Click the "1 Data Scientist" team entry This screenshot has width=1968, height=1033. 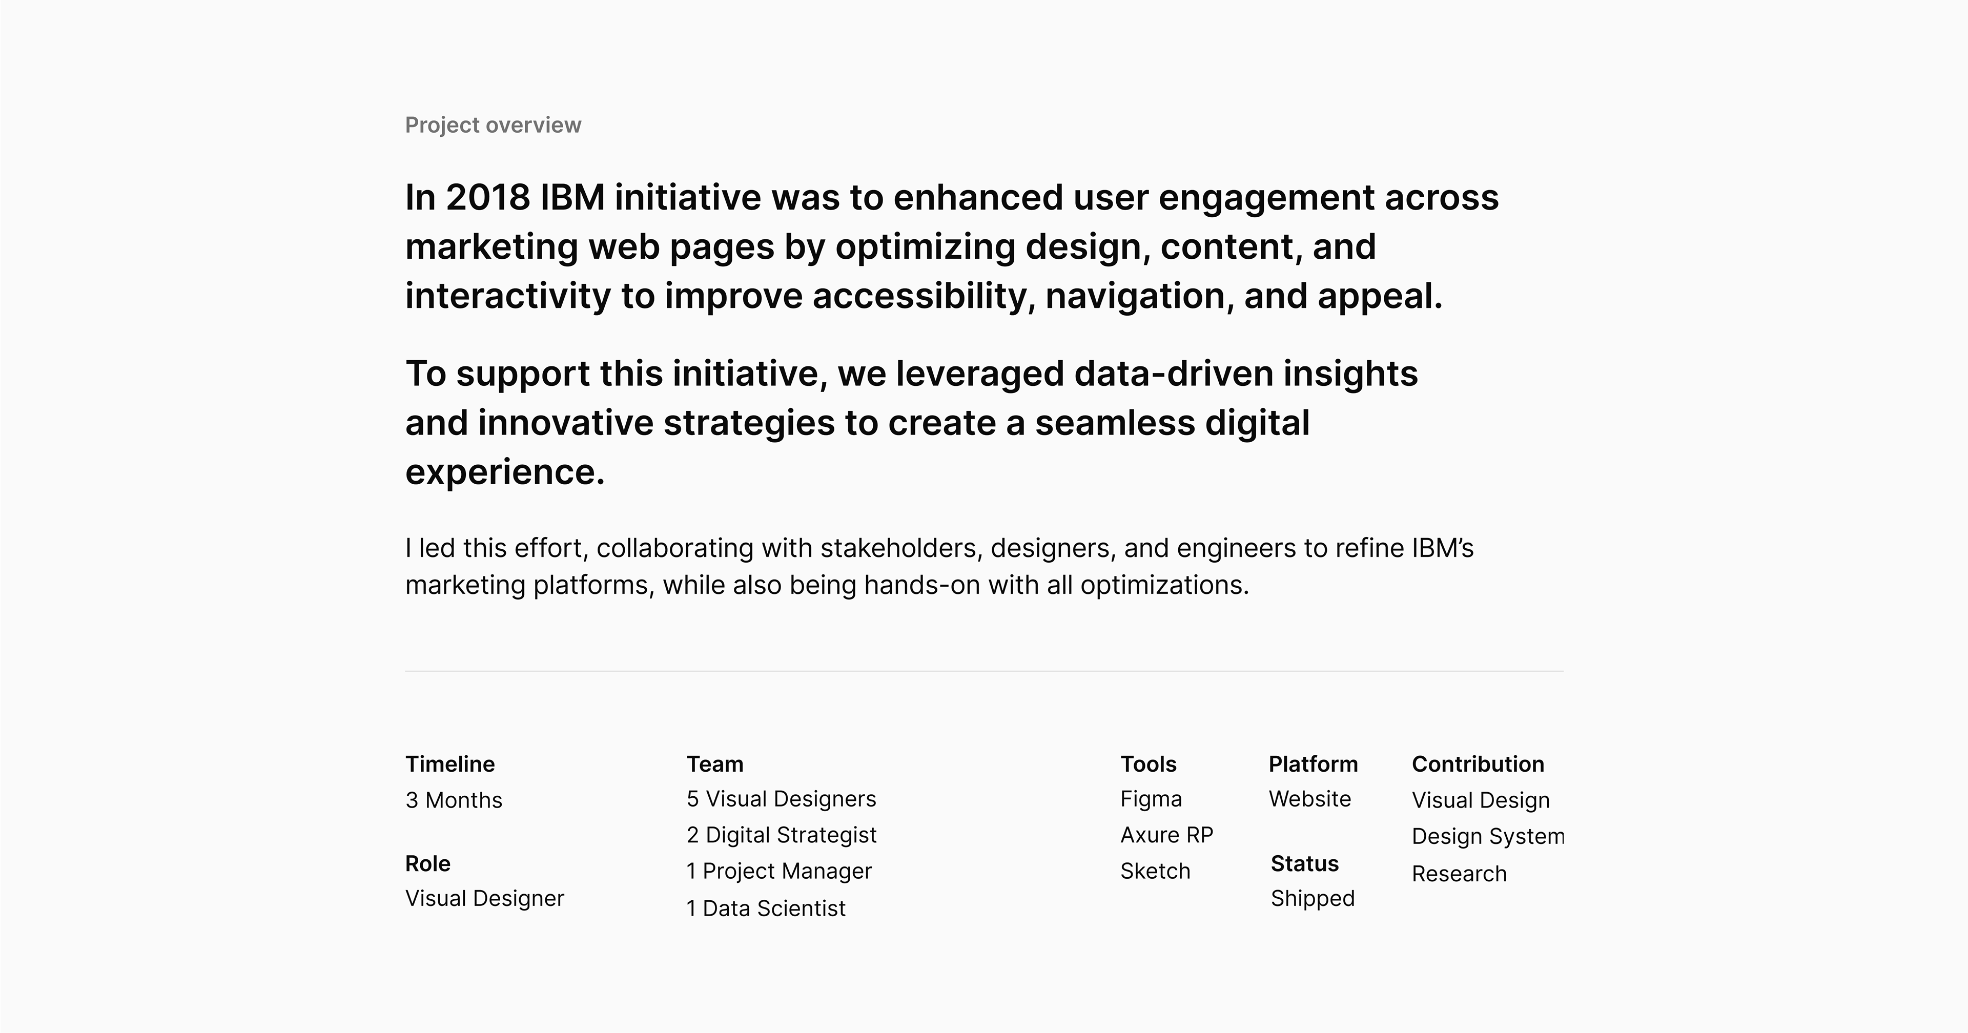pyautogui.click(x=766, y=907)
